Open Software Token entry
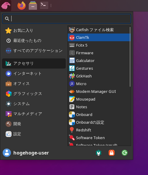Screen dimensions: 148x175 coord(99,138)
